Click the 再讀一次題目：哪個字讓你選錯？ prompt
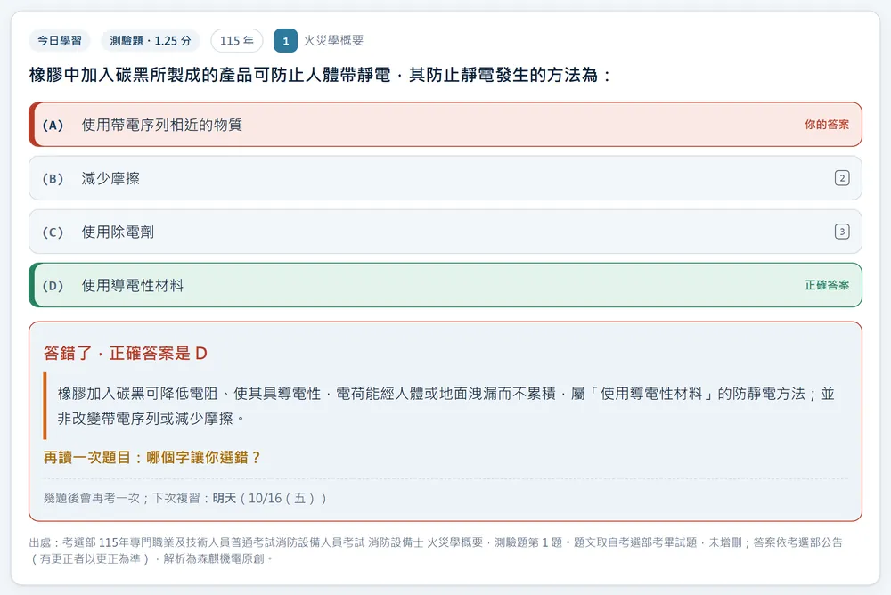Image resolution: width=891 pixels, height=595 pixels. [151, 458]
